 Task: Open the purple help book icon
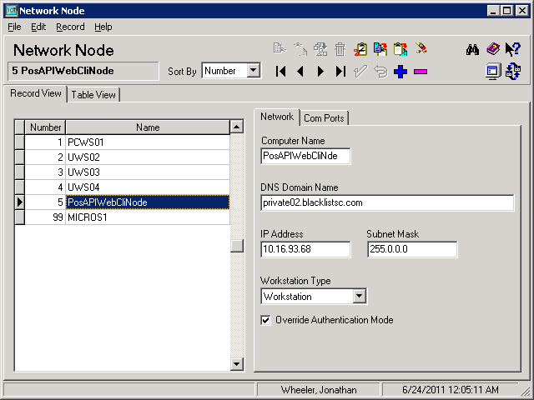(x=493, y=49)
